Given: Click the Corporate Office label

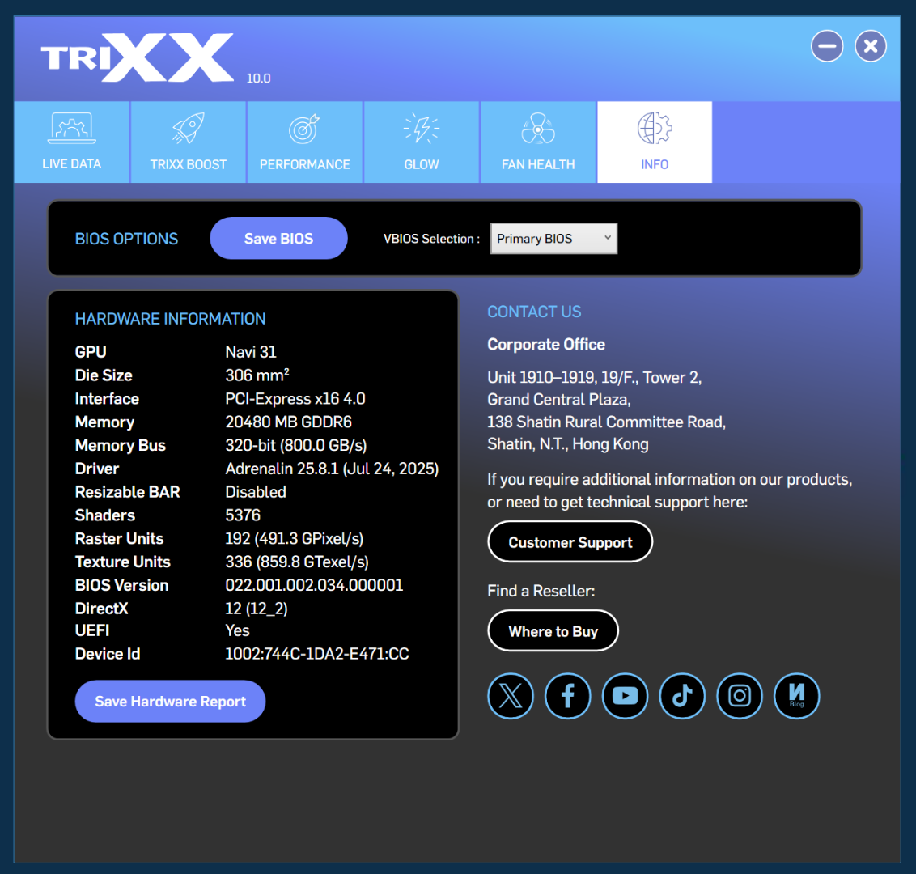Looking at the screenshot, I should point(546,345).
